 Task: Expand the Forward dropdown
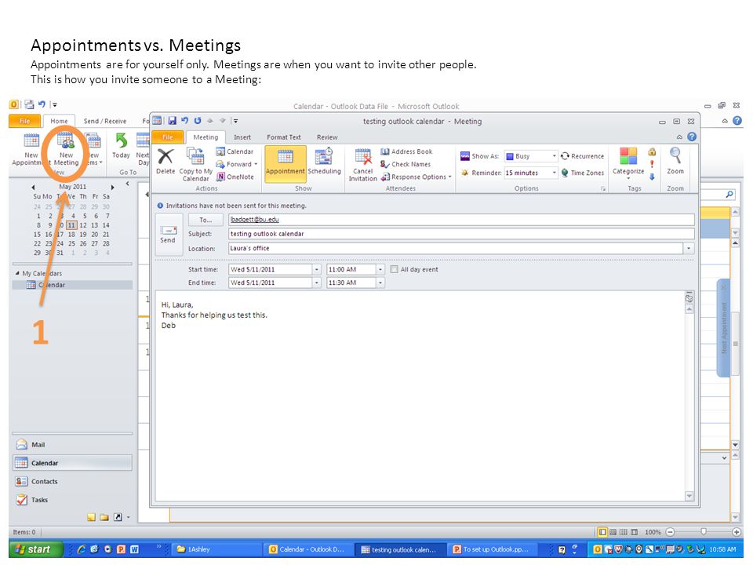click(x=256, y=164)
